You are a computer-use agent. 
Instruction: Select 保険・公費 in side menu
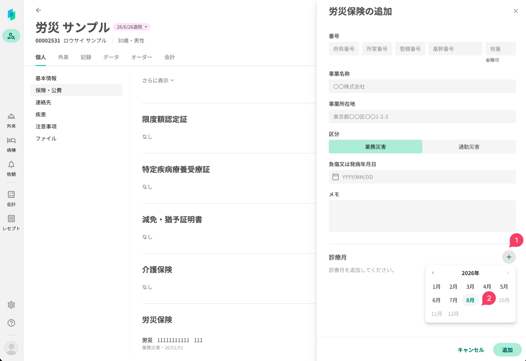[77, 90]
